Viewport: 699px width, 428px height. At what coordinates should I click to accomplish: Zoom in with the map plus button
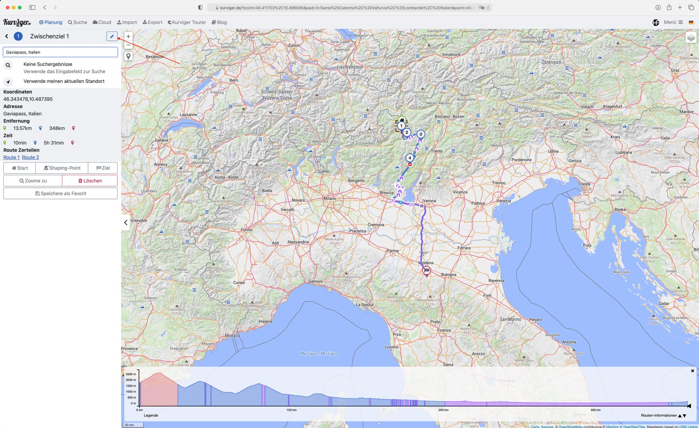128,36
